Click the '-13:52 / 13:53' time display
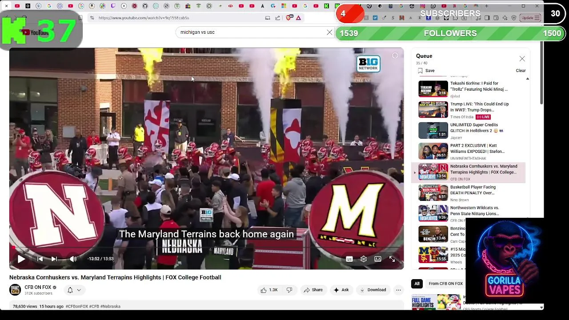 pos(100,259)
